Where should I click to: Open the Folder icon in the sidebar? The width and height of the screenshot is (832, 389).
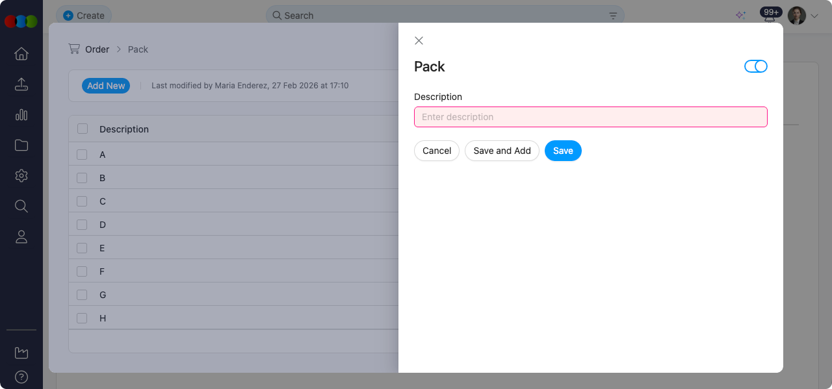tap(21, 145)
